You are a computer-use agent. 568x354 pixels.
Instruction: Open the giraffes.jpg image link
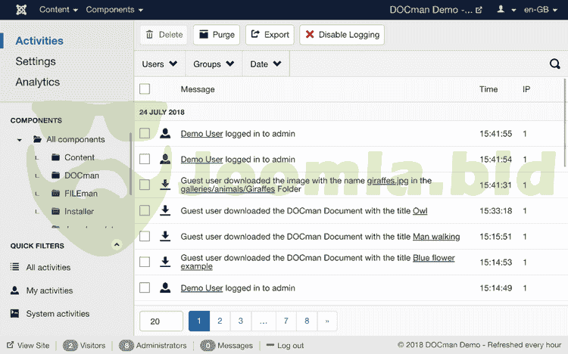tap(388, 181)
